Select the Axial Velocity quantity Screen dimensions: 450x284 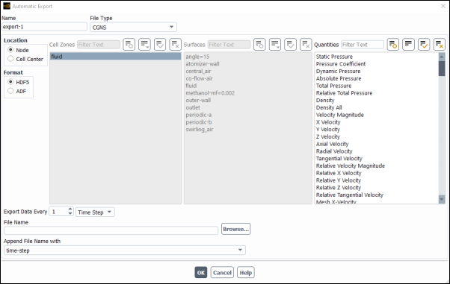point(333,144)
